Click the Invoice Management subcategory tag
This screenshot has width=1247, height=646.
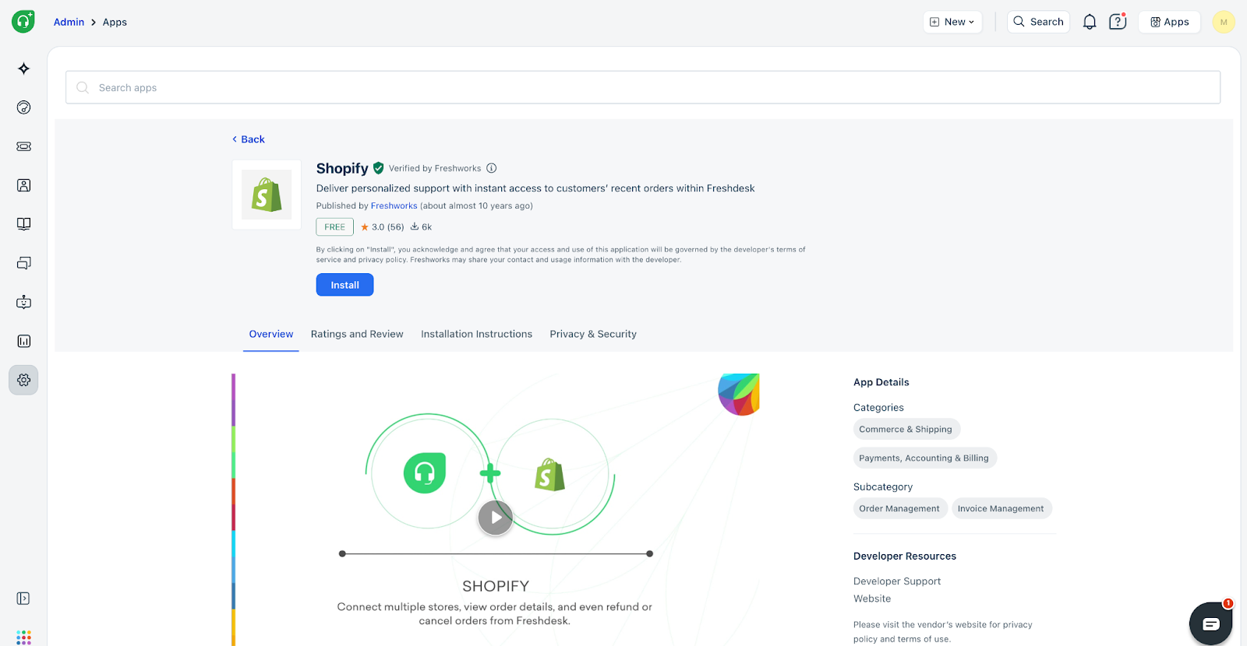click(1001, 509)
